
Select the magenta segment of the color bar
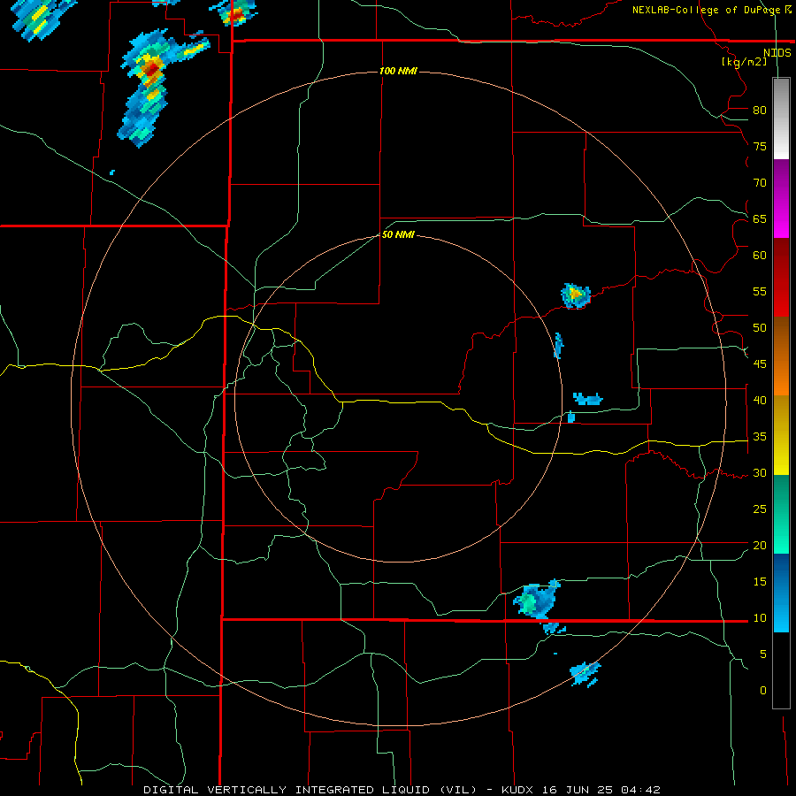coord(781,198)
